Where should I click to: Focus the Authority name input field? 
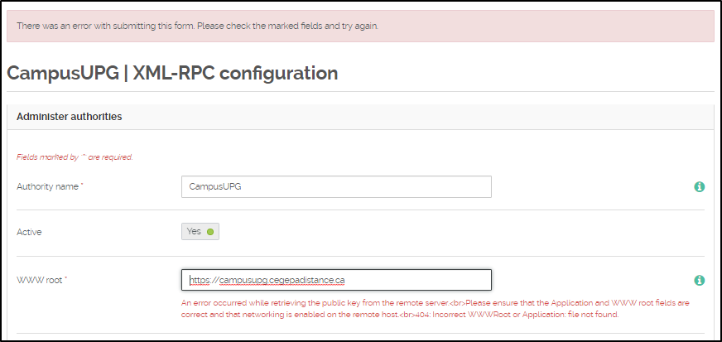pyautogui.click(x=335, y=187)
